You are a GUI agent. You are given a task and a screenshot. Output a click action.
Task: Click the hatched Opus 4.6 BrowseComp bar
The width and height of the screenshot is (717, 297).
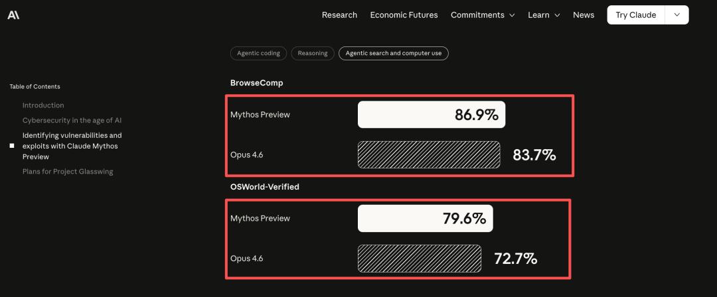[x=429, y=154]
